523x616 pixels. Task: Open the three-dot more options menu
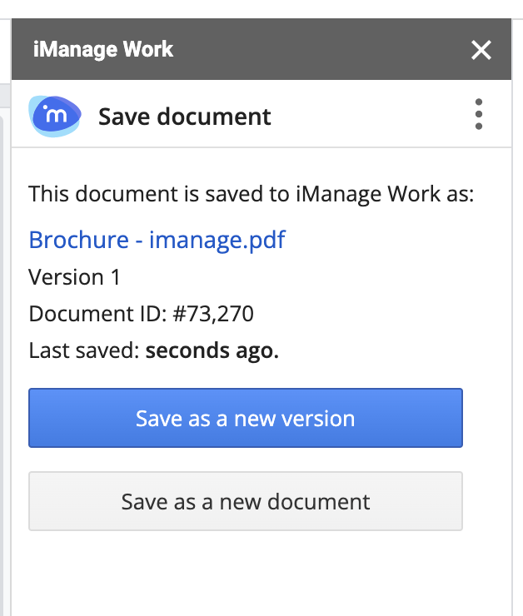click(478, 114)
